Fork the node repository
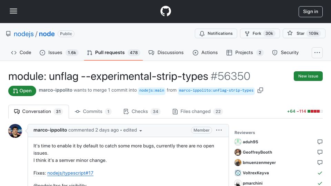331x186 pixels. [260, 33]
